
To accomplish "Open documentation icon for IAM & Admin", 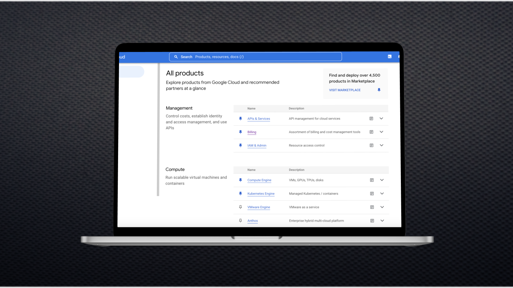I will click(x=371, y=145).
